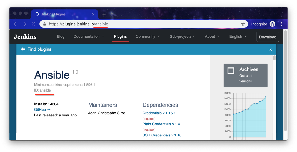The width and height of the screenshot is (297, 152).
Task: Click the Archives box icon
Action: (231, 71)
